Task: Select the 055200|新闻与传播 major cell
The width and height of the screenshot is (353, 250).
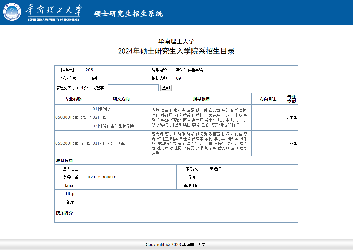Action: 73,143
